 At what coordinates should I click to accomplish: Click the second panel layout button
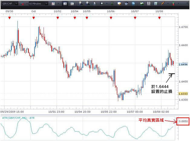tap(72, 4)
